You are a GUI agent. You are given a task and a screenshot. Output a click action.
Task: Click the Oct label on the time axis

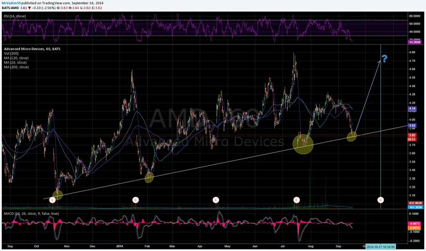point(37,246)
